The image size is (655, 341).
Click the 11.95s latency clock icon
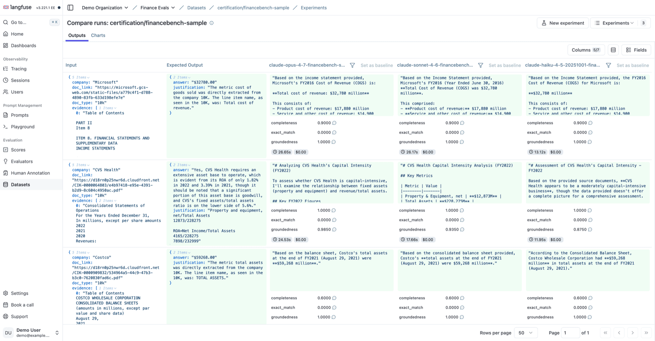(x=531, y=239)
